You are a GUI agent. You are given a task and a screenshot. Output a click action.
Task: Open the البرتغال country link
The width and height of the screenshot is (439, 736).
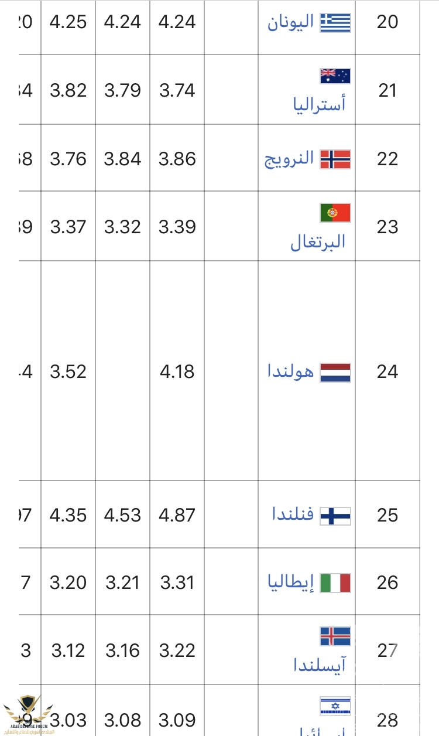pos(318,241)
